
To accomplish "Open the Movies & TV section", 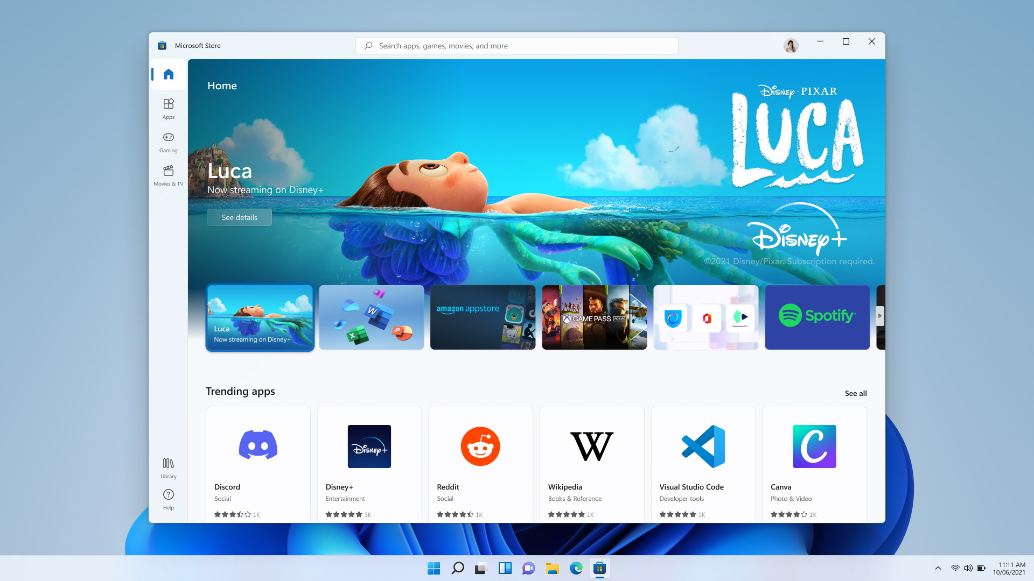I will (x=168, y=175).
